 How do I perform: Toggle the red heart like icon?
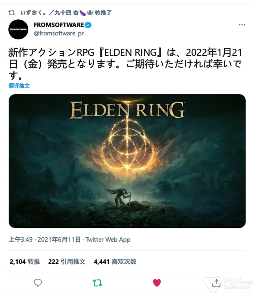pyautogui.click(x=157, y=283)
